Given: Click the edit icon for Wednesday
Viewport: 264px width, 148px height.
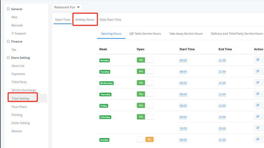Looking at the screenshot, I should tap(258, 83).
